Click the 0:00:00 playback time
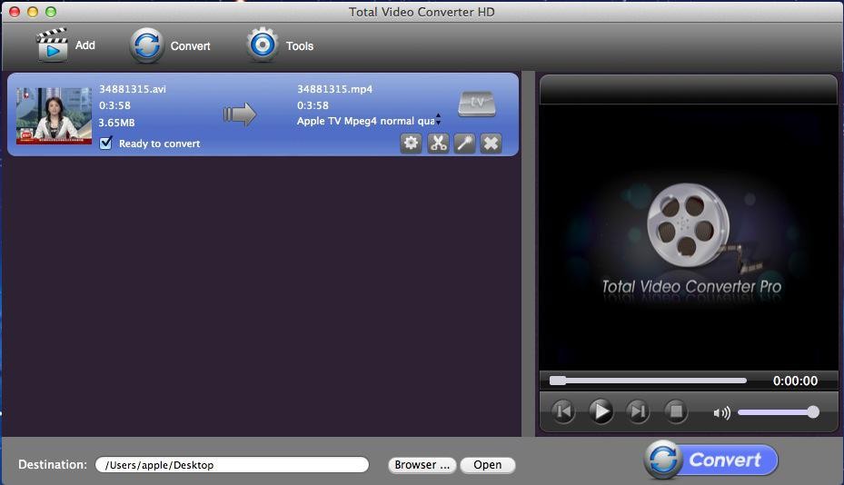This screenshot has width=844, height=485. (x=795, y=381)
